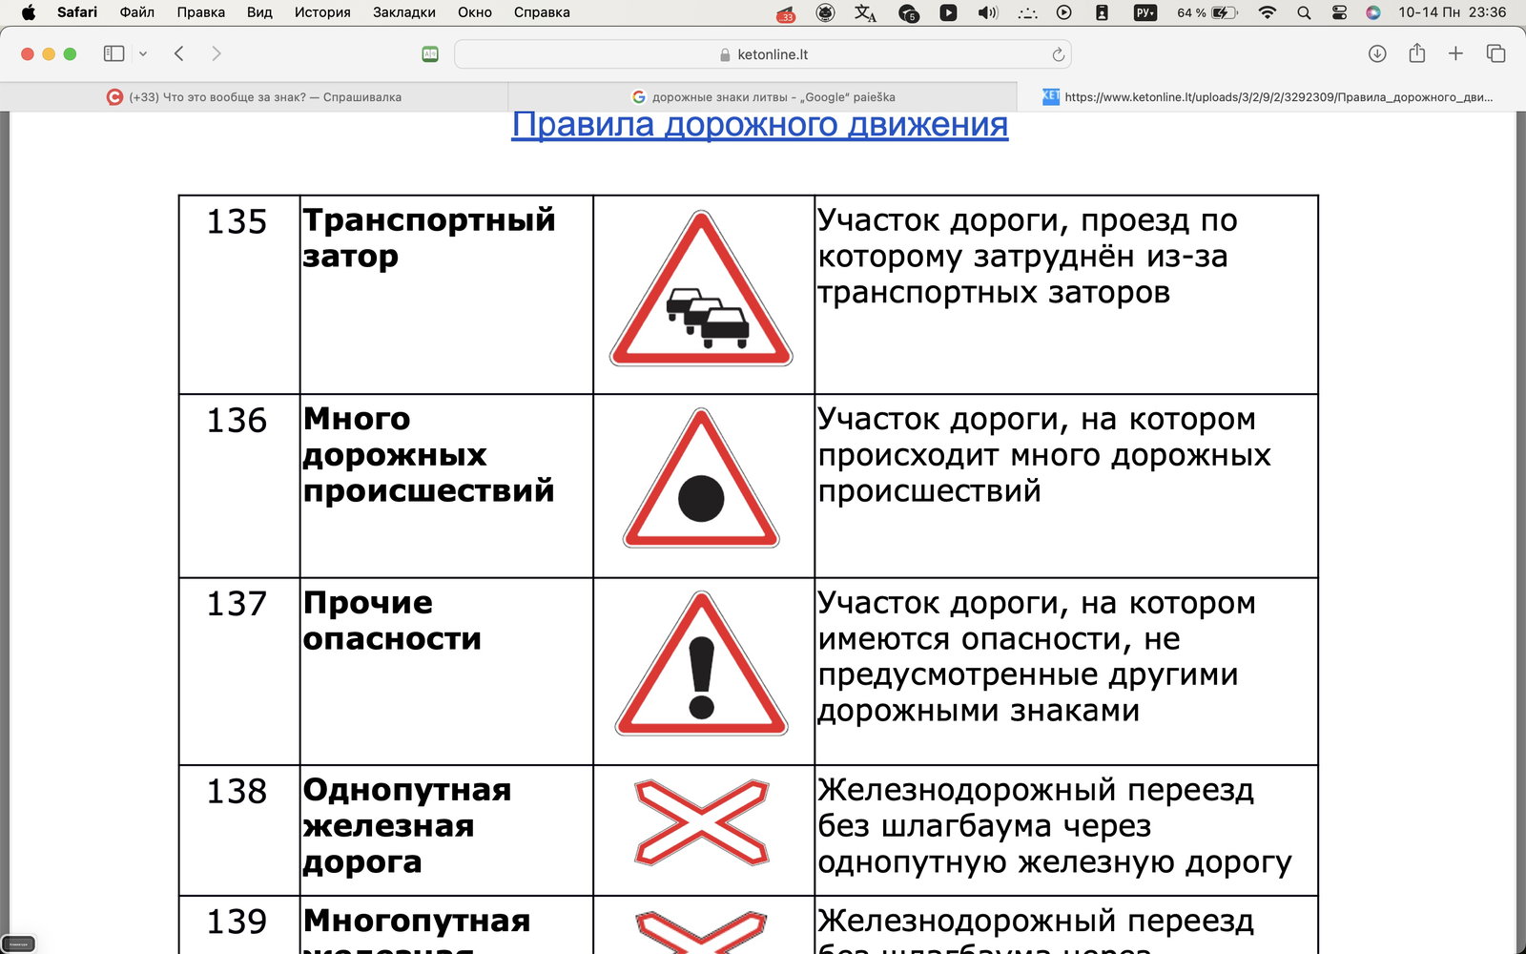Open the Закладки menu
Viewport: 1526px width, 954px height.
404,12
